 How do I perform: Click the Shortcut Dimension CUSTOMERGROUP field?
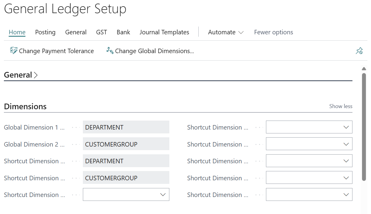pyautogui.click(x=126, y=178)
